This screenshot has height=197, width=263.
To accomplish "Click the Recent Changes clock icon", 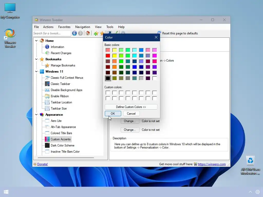I will (47, 53).
